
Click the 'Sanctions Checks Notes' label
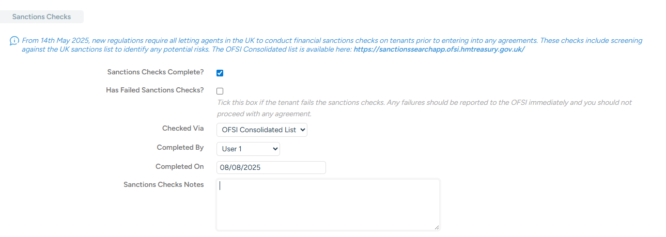click(x=163, y=185)
